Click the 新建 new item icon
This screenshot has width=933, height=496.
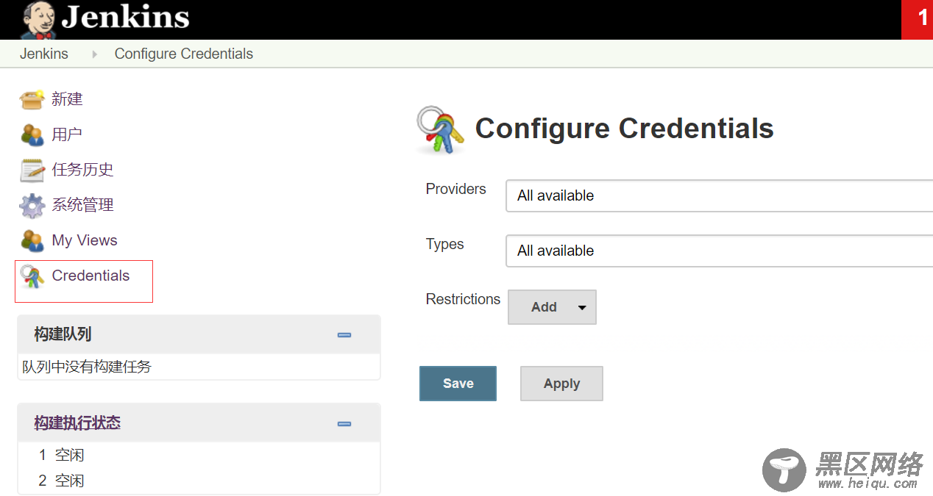(32, 99)
